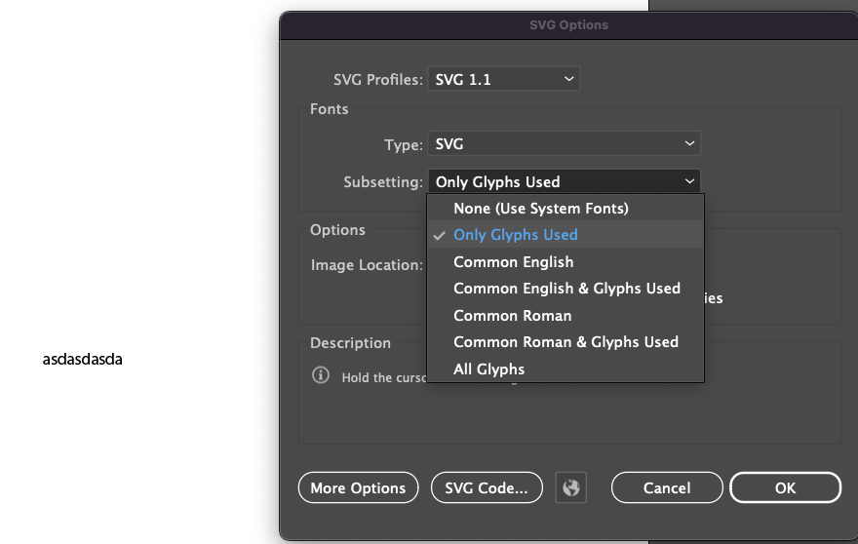Image resolution: width=858 pixels, height=544 pixels.
Task: Click the Description hint text
Action: pyautogui.click(x=382, y=377)
